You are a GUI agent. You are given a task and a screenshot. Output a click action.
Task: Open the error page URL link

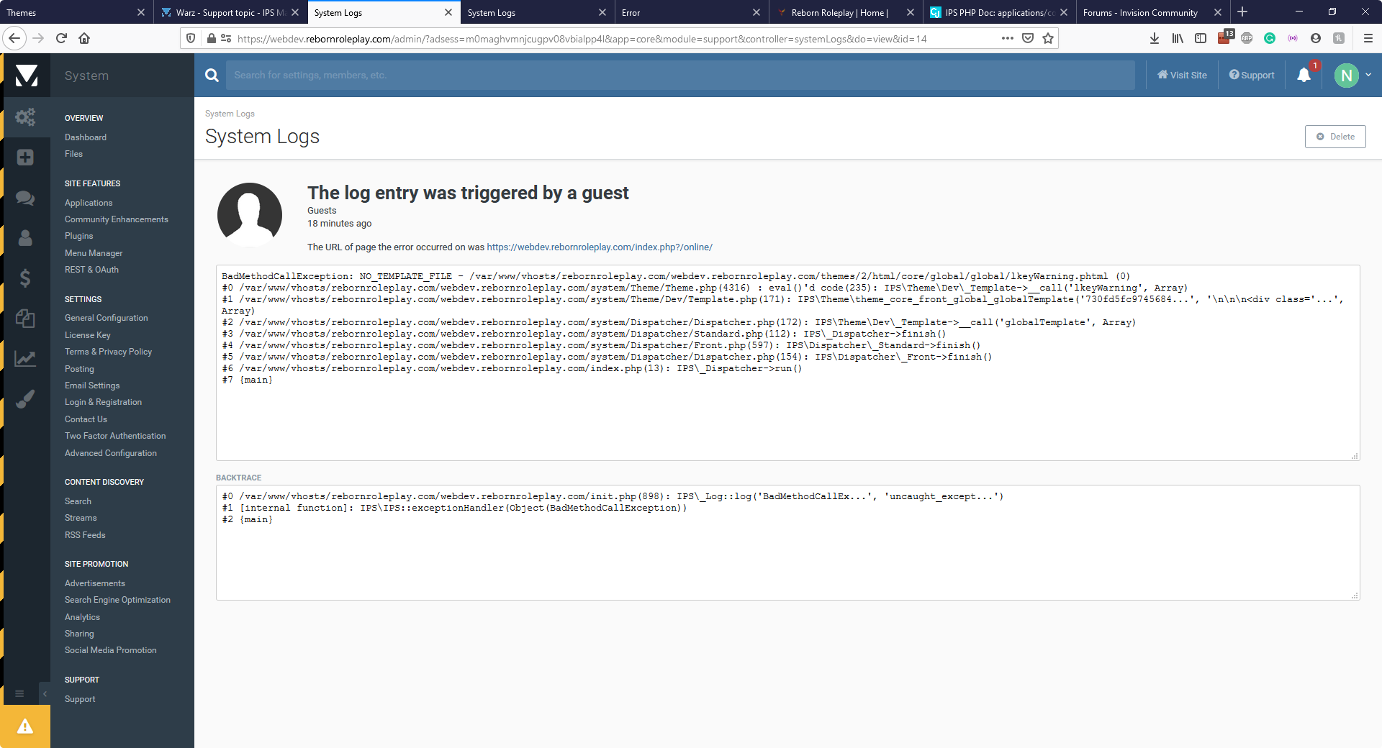[x=600, y=247]
